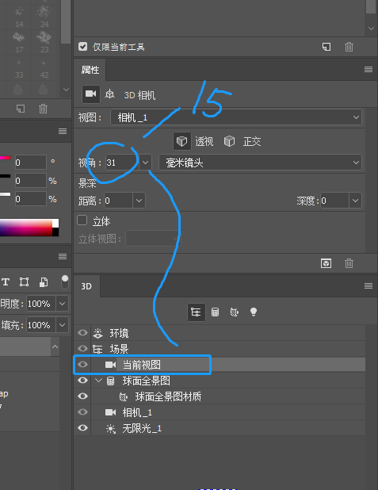Switch to the 属性 tab
Image resolution: width=378 pixels, height=490 pixels.
(90, 70)
